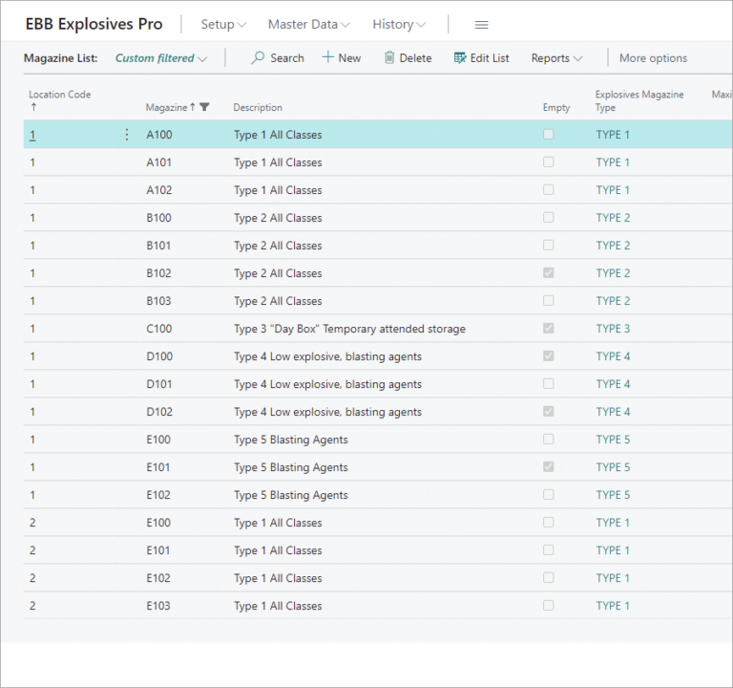Click the Location Code sort arrow
Screen dimensions: 733x688
click(x=33, y=107)
